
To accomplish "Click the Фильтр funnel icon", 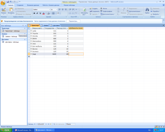I will coord(123,10).
